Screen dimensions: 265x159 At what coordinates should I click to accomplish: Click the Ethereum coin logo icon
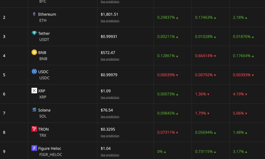[x=34, y=14]
